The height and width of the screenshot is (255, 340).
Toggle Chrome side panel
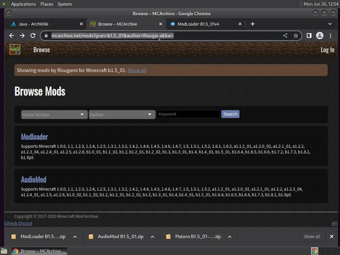309,36
